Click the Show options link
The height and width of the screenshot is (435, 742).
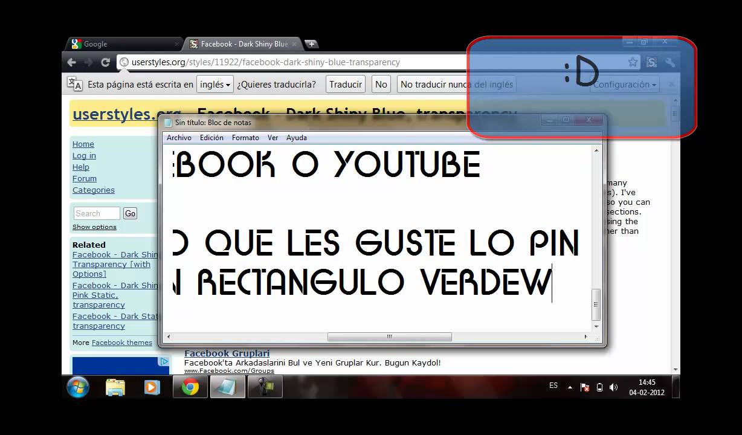(x=94, y=227)
